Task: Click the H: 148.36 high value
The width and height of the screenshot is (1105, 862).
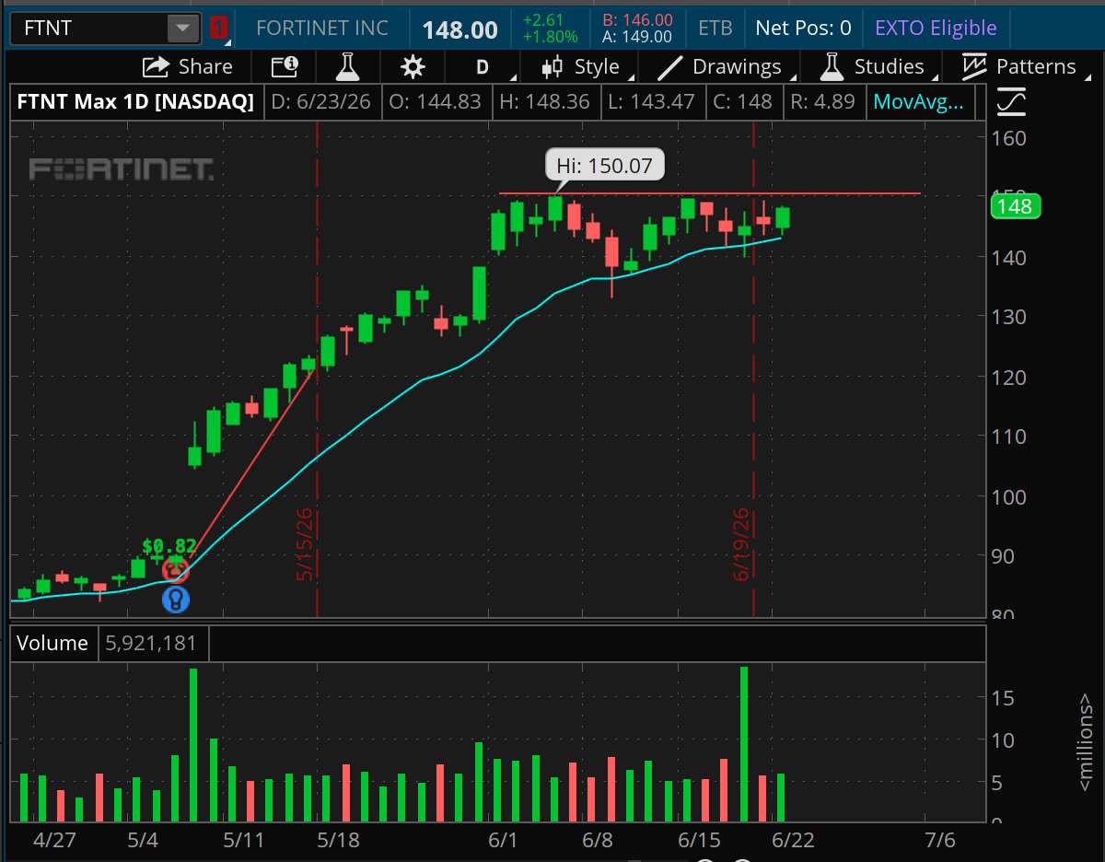Action: click(x=544, y=101)
